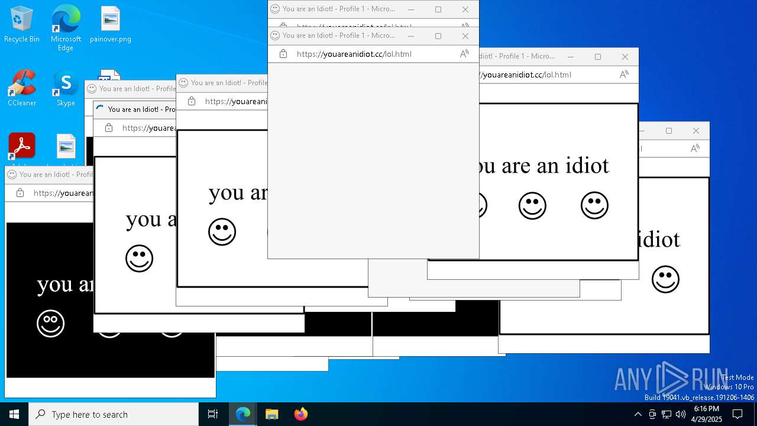
Task: Click the 'idiot' text in the far-right window
Action: 659,240
